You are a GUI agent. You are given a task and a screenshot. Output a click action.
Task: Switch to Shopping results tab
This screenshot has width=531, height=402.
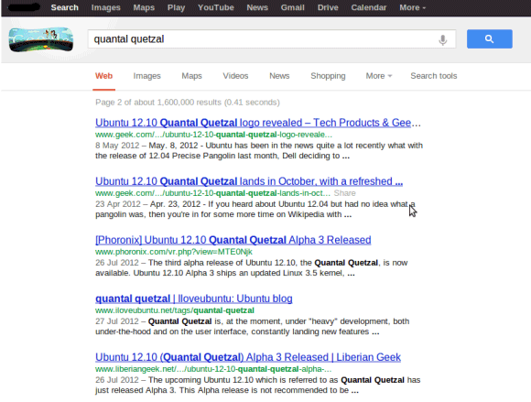tap(328, 76)
